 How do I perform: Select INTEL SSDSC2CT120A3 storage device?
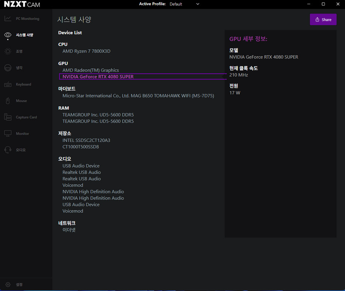point(86,140)
